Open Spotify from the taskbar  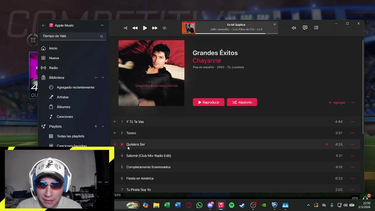pos(231,205)
